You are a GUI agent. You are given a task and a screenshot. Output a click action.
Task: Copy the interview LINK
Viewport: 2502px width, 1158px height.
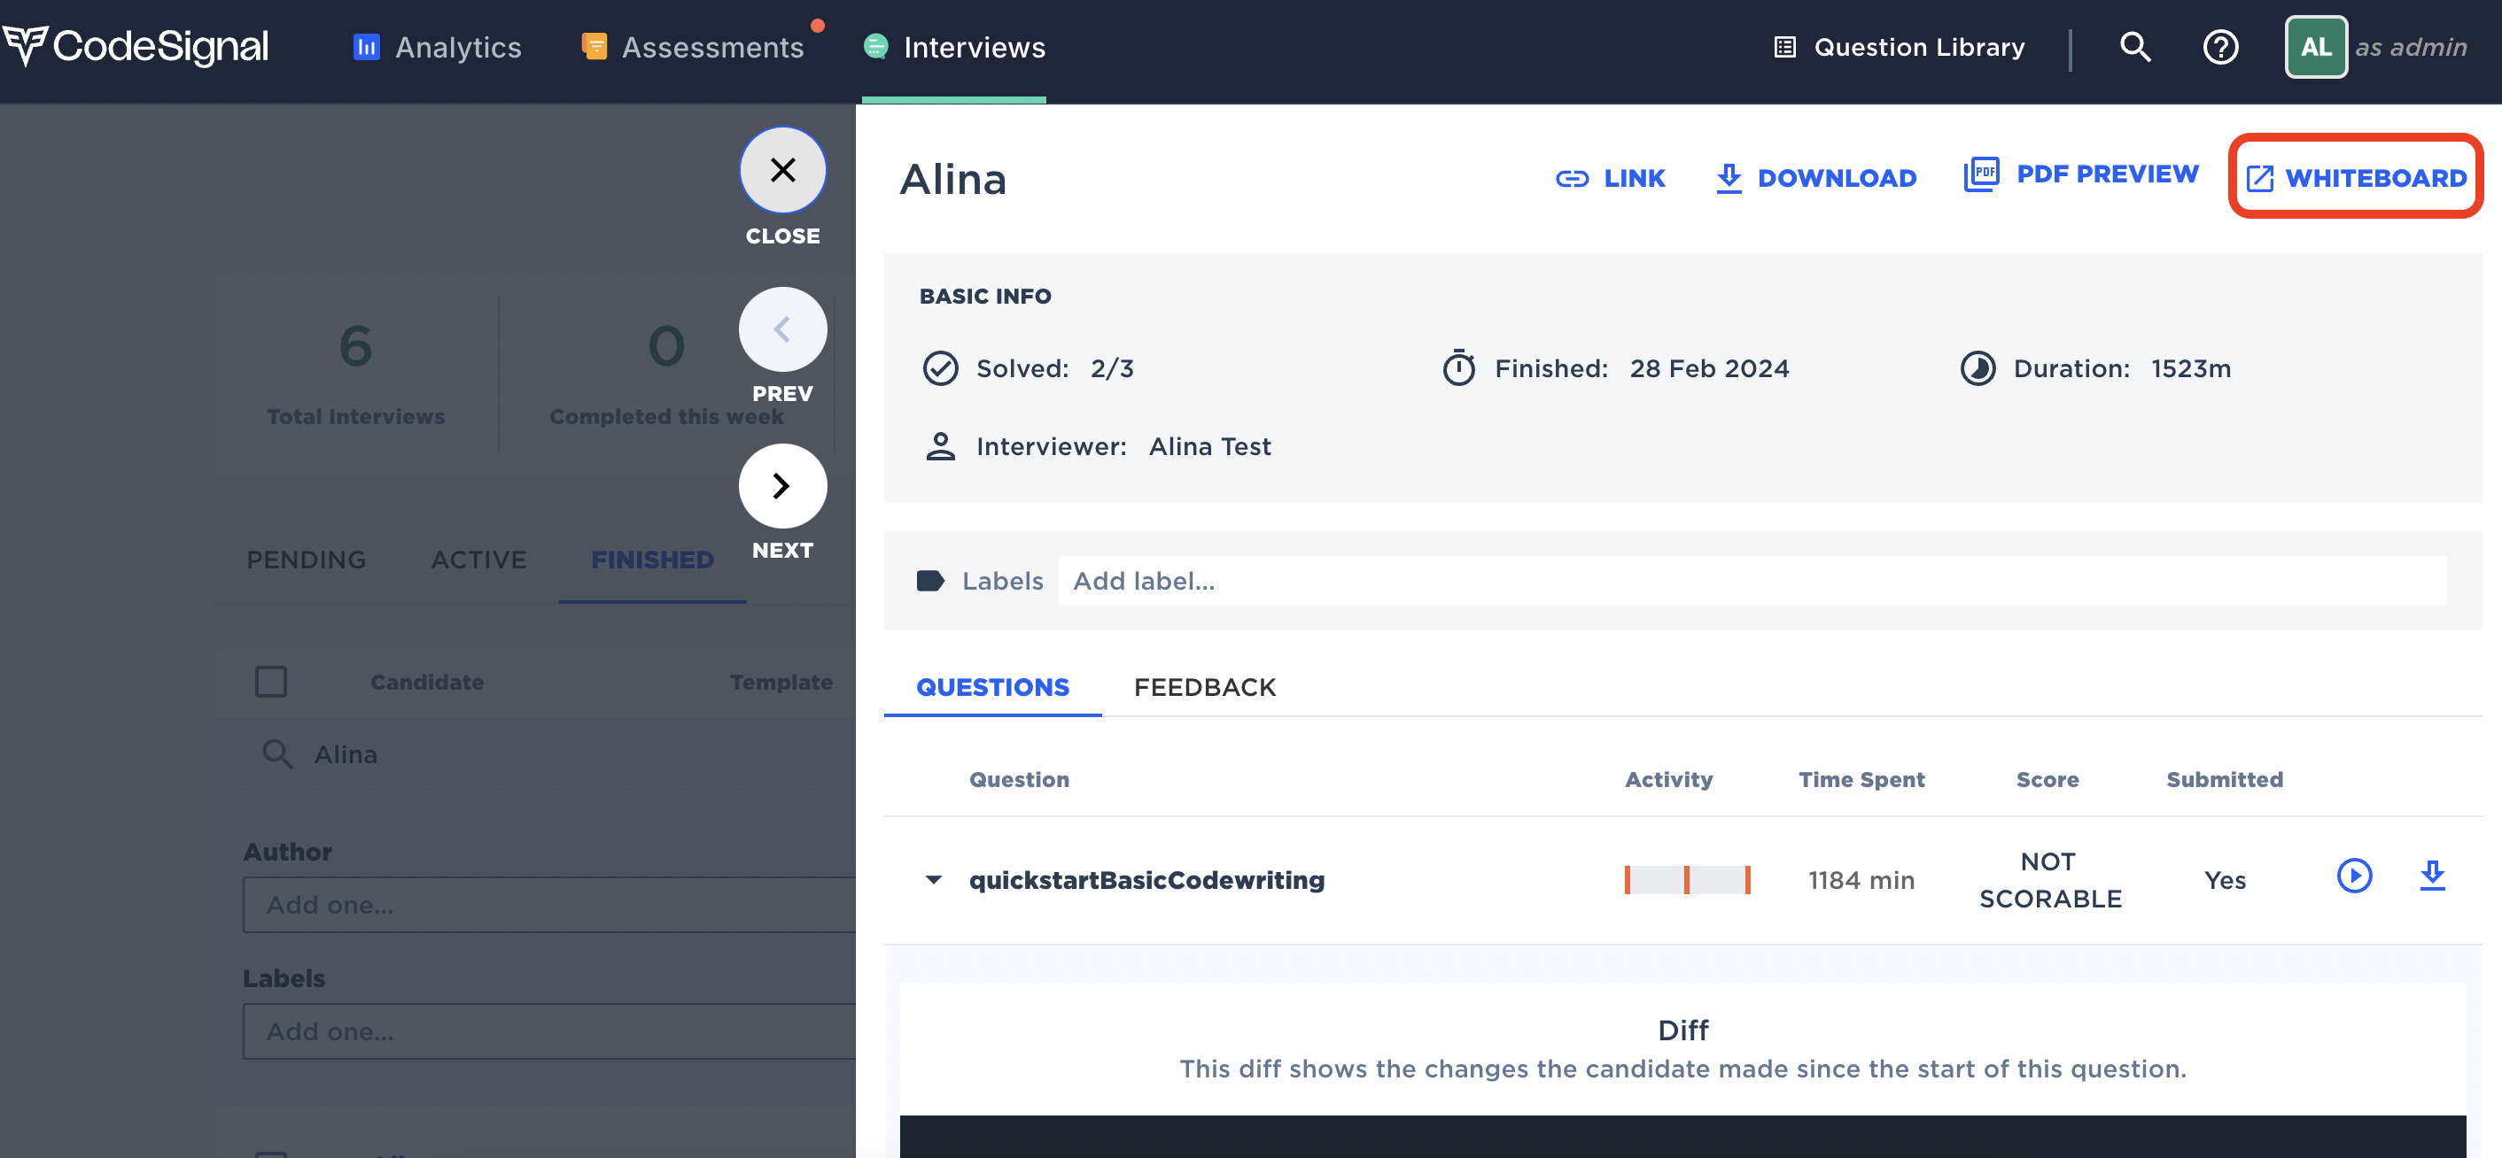click(1610, 178)
